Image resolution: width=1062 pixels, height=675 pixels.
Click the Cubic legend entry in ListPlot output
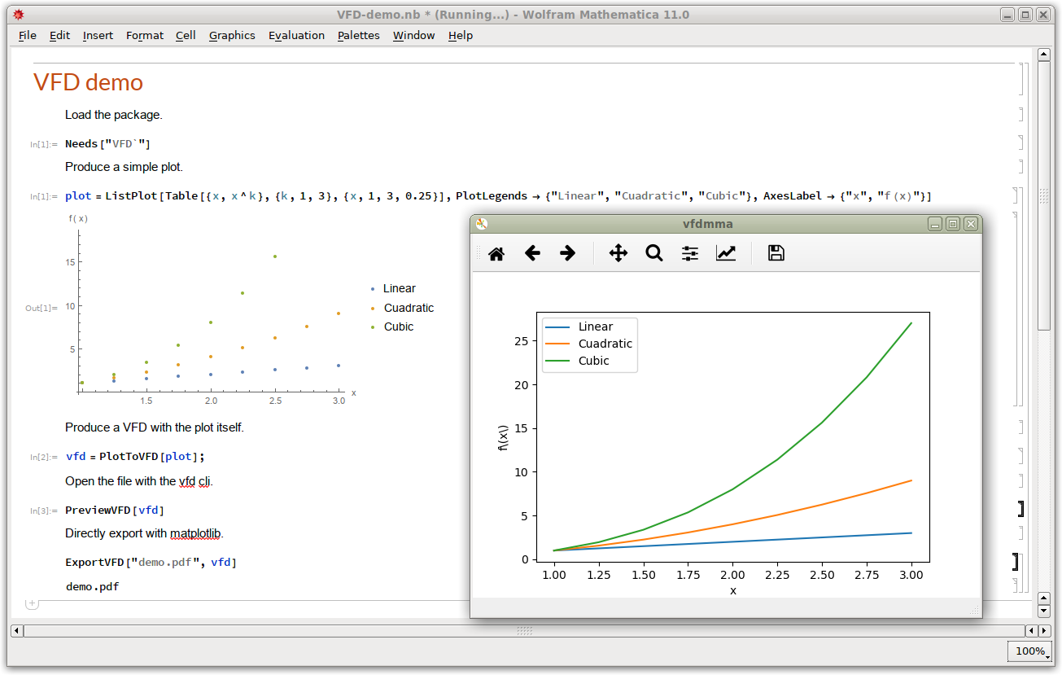coord(399,327)
